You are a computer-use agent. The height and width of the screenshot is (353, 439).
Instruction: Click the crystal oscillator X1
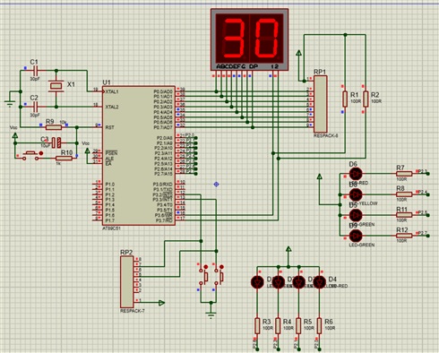[56, 86]
